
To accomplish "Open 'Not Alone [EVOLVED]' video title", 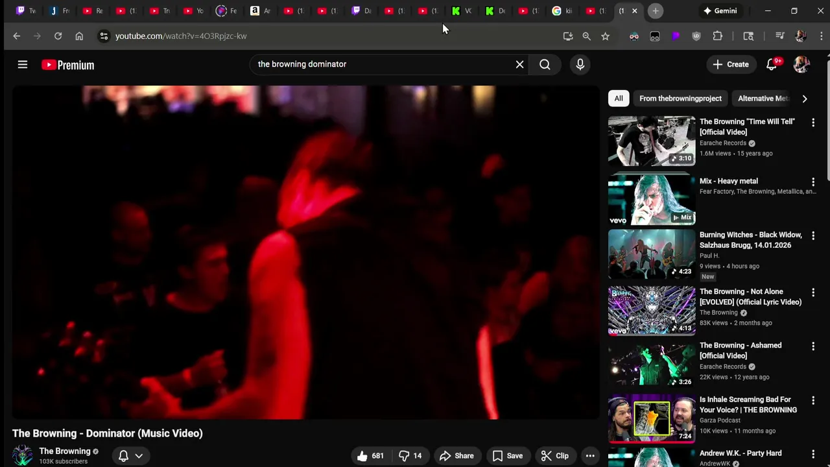I will 750,297.
